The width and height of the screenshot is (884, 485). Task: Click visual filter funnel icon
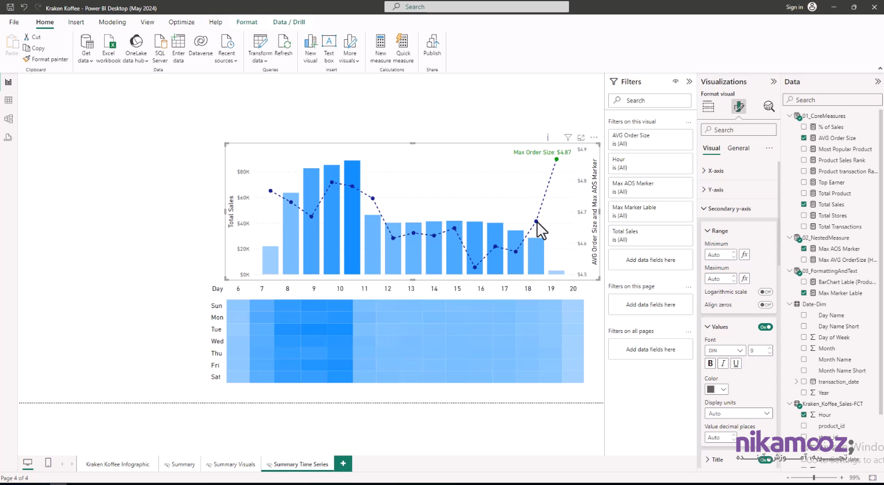(x=568, y=138)
